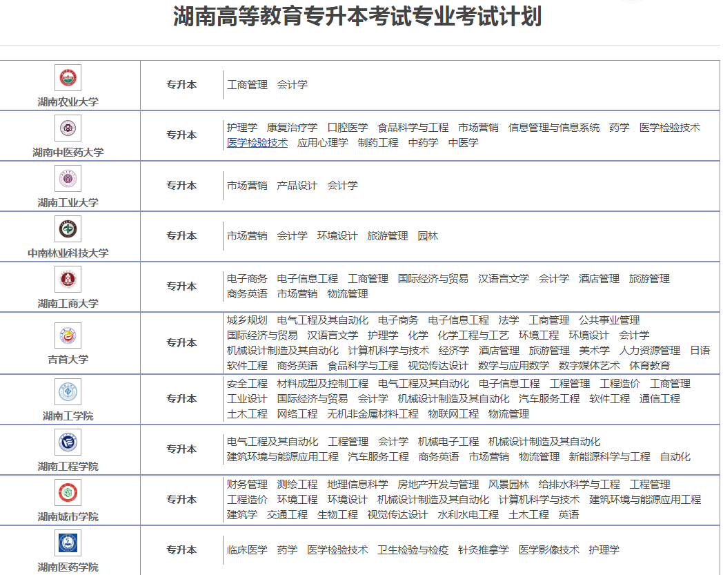Select 公共事业管理 major link

point(609,321)
